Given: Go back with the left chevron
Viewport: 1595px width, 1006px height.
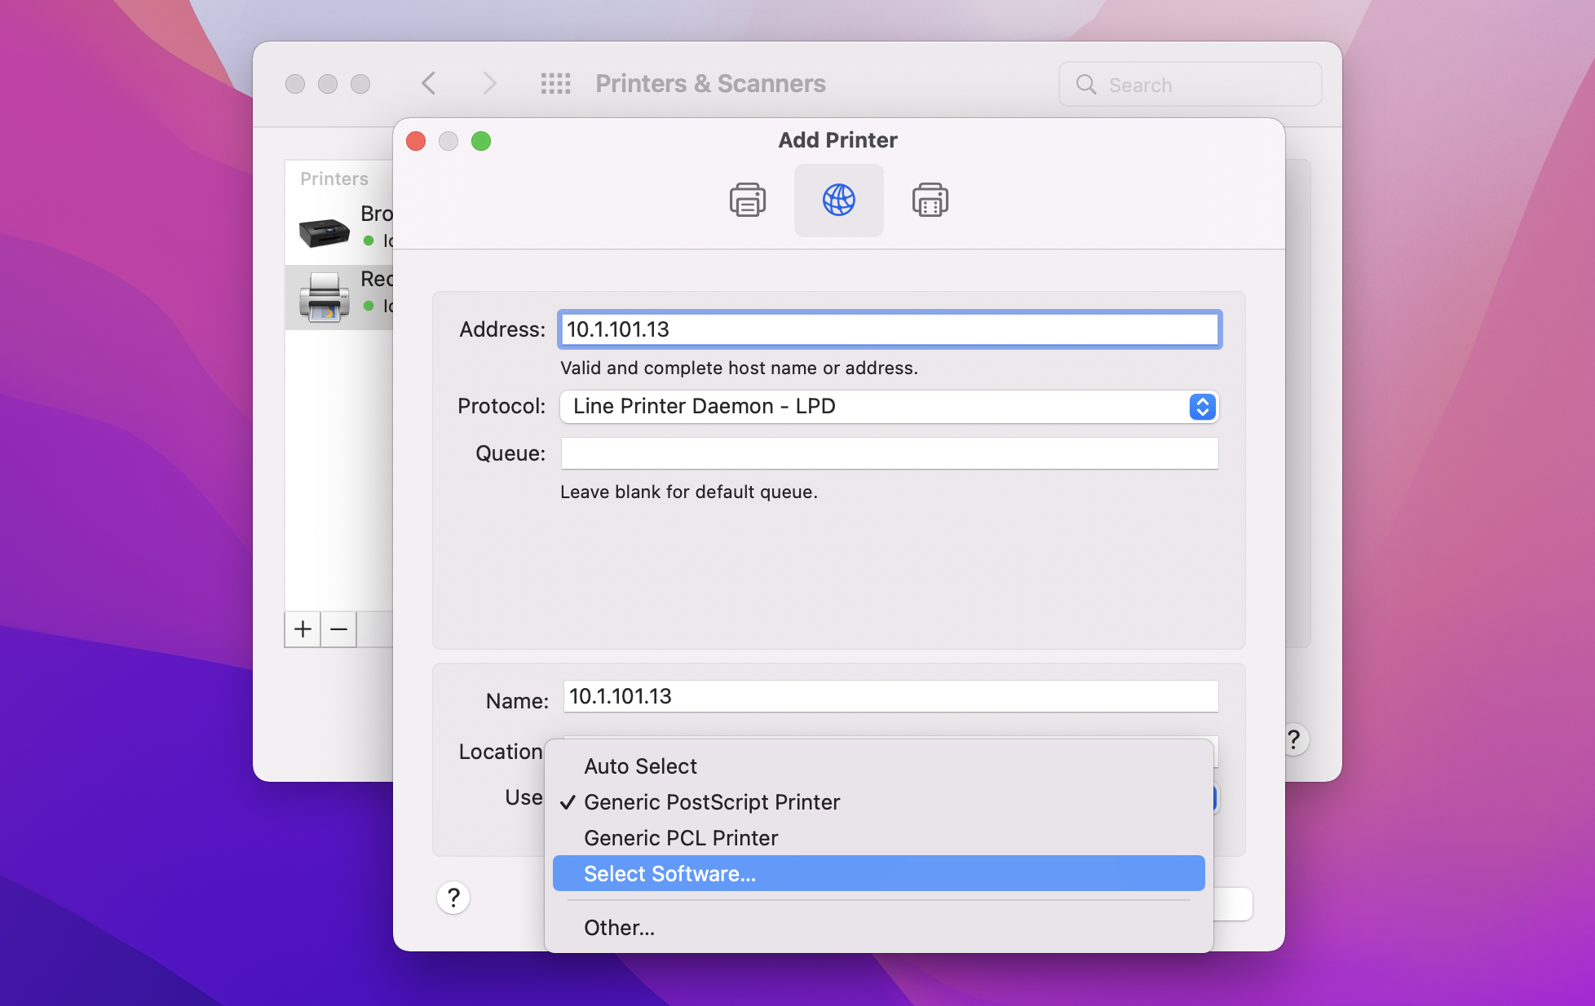Looking at the screenshot, I should pos(429,84).
